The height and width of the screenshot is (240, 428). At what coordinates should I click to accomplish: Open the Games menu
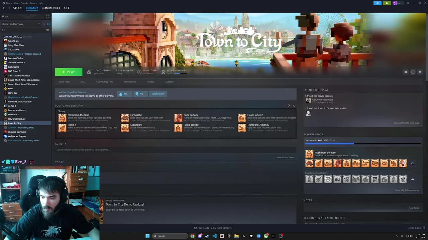[x=33, y=3]
